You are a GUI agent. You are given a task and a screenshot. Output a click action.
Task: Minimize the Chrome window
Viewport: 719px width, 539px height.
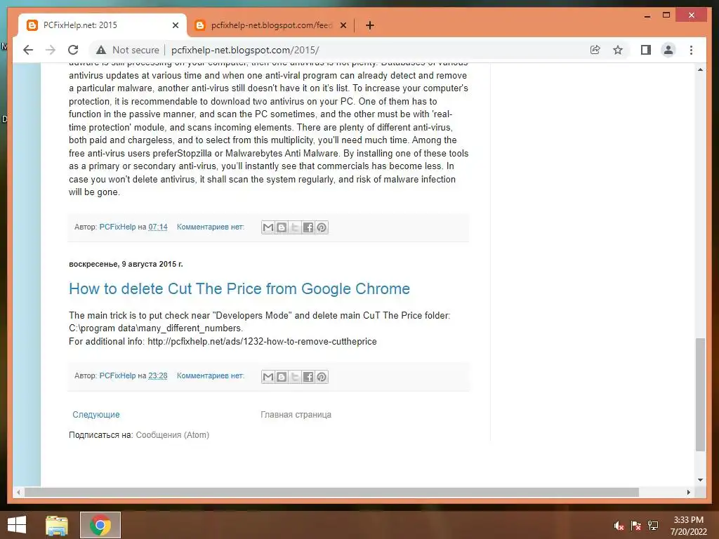click(x=647, y=15)
